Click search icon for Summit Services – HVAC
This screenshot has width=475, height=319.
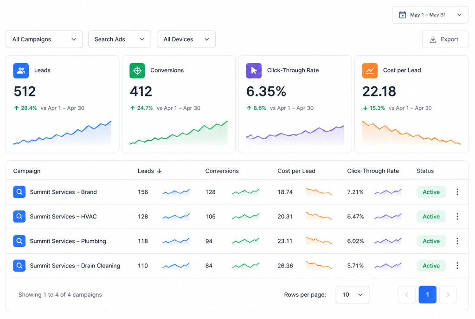19,217
